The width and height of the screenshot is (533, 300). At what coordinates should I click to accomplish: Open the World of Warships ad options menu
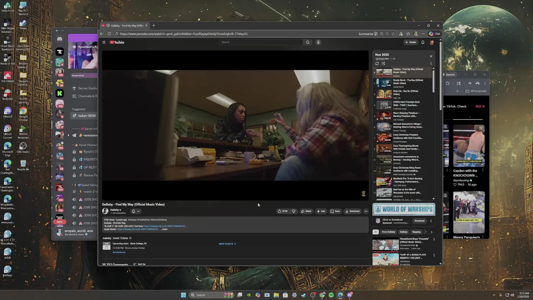click(431, 221)
